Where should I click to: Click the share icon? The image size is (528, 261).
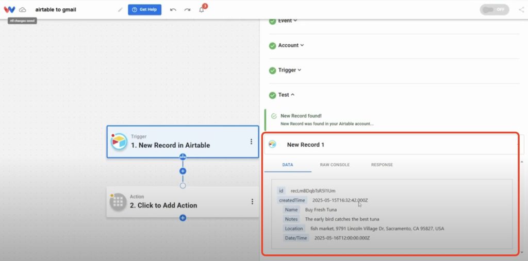521,10
